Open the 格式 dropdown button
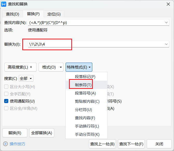Image resolution: width=174 pixels, height=151 pixels. point(51,67)
